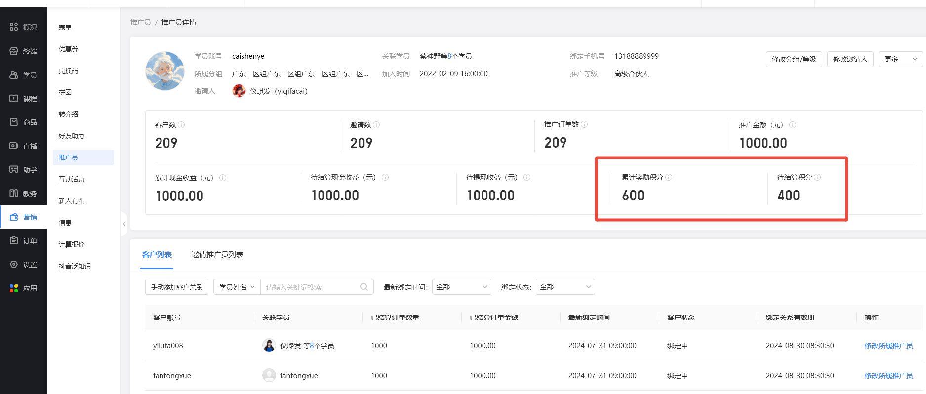
Task: Select 优惠券 in marketing submenu
Action: coord(68,49)
